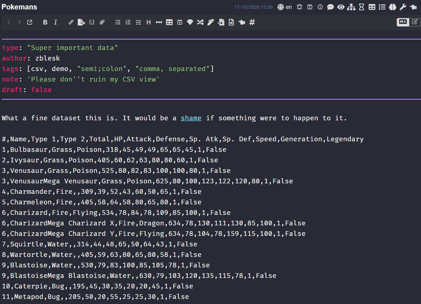Click the Metapod data row
Screen dimensions: 421x304
tap(95, 296)
